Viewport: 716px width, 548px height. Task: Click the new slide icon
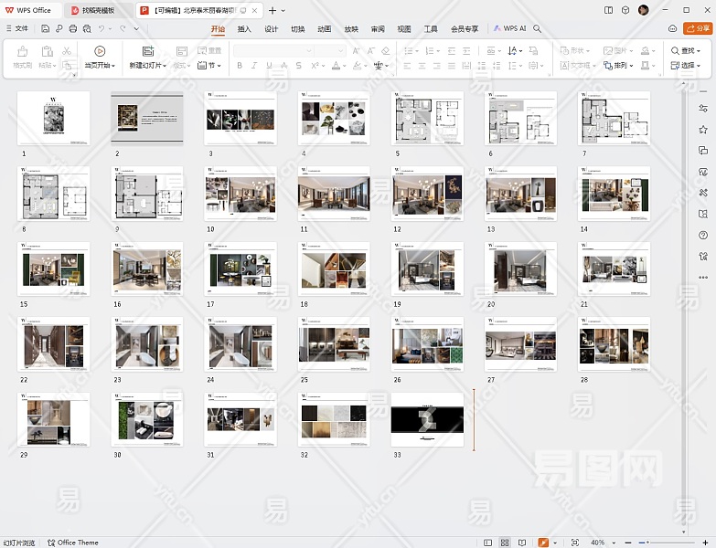(147, 51)
